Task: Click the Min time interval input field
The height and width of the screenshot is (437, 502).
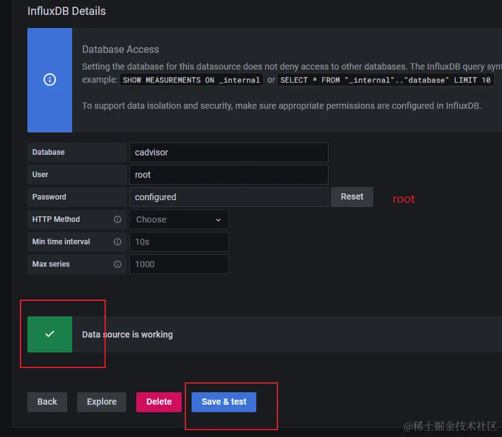Action: tap(179, 242)
